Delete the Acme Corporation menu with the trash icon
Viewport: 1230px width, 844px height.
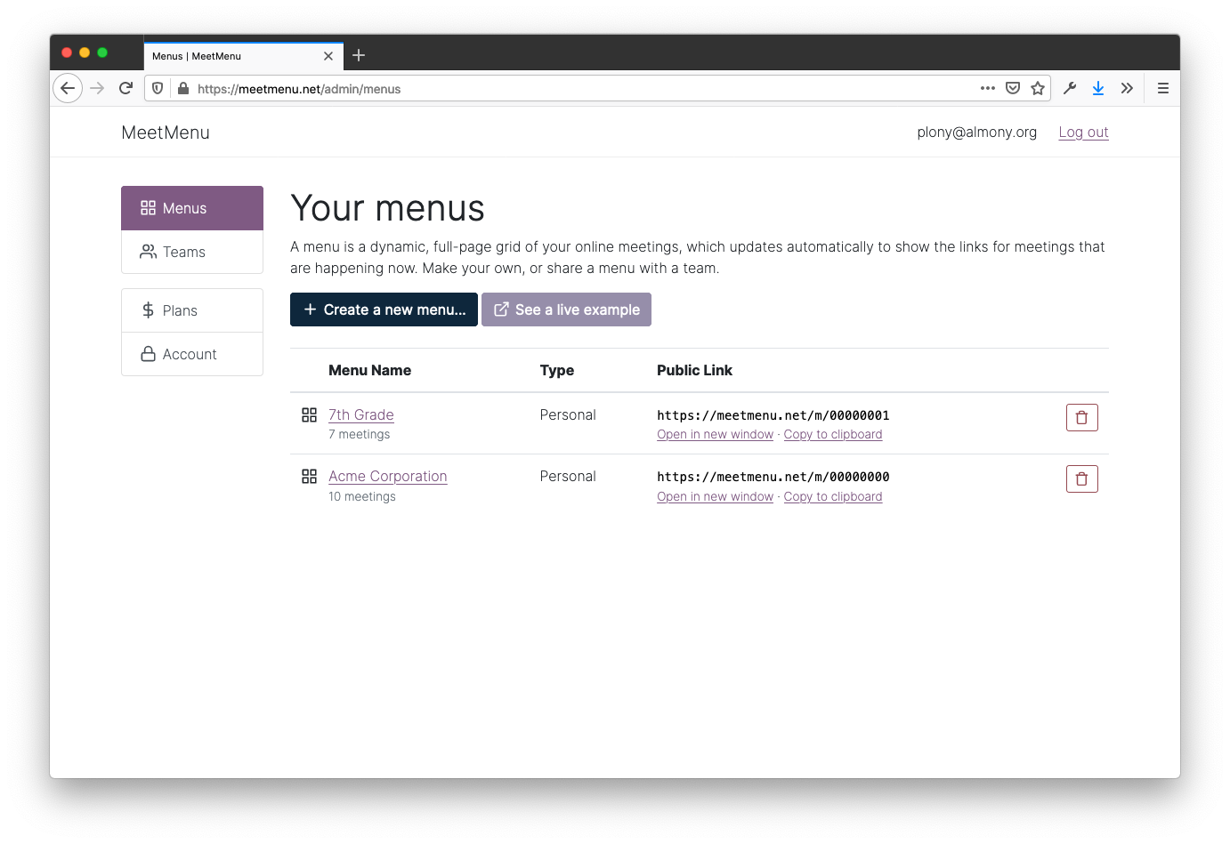1081,478
